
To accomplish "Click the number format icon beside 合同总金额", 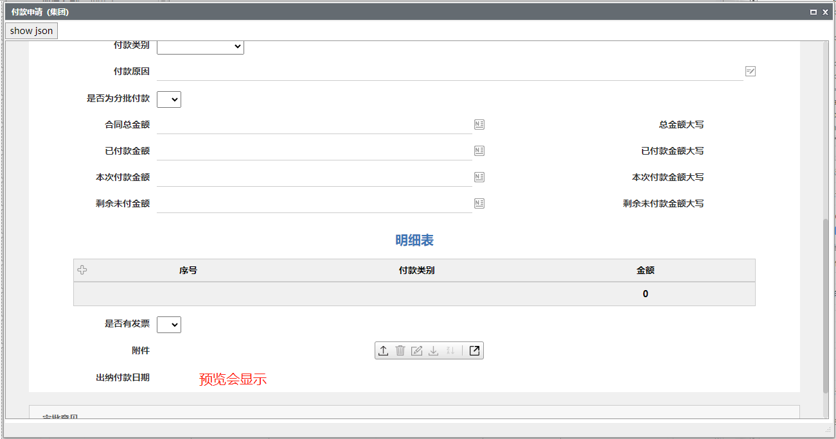I will click(479, 125).
